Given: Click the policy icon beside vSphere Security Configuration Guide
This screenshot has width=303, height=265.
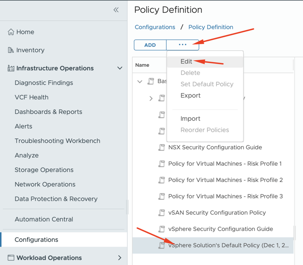Looking at the screenshot, I should pos(161,229).
